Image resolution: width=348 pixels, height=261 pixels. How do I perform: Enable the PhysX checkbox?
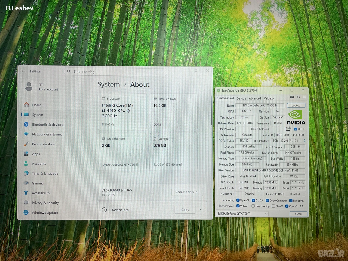pos(273,206)
